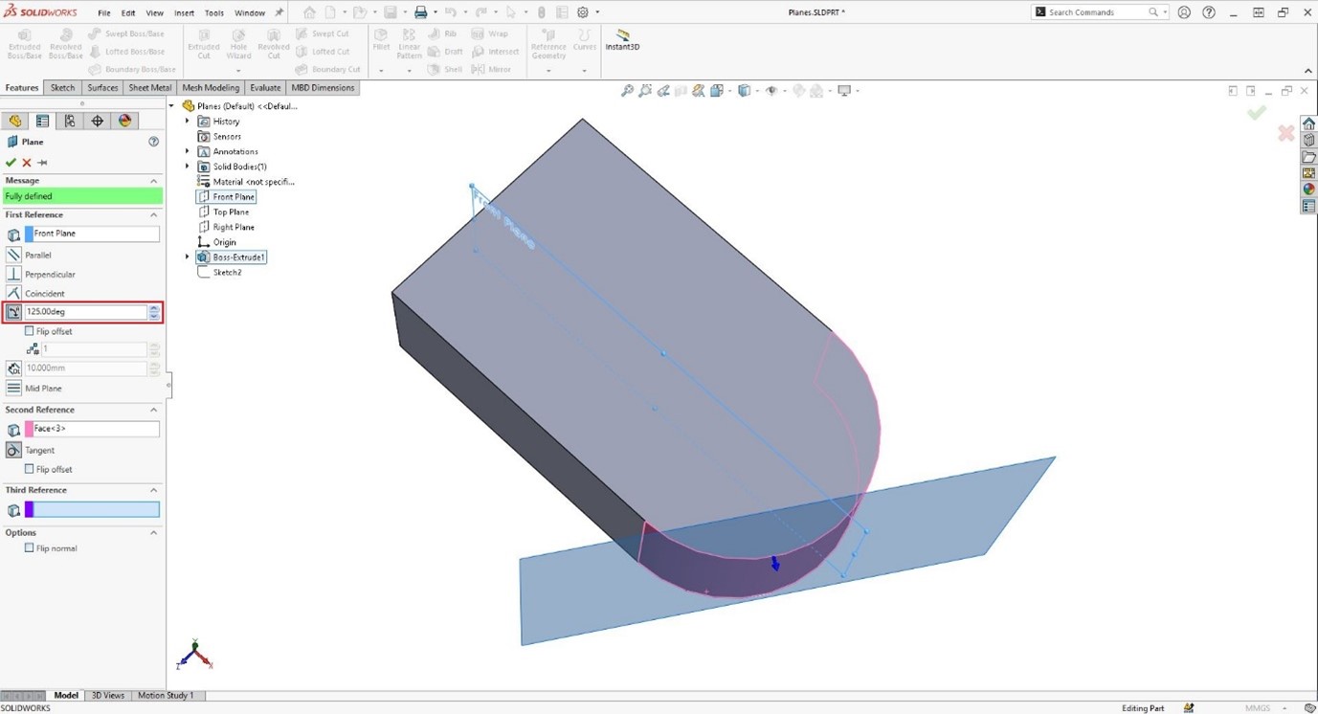Viewport: 1318px width, 714px height.
Task: Cancel the Plane creation with the red X
Action: click(x=27, y=162)
